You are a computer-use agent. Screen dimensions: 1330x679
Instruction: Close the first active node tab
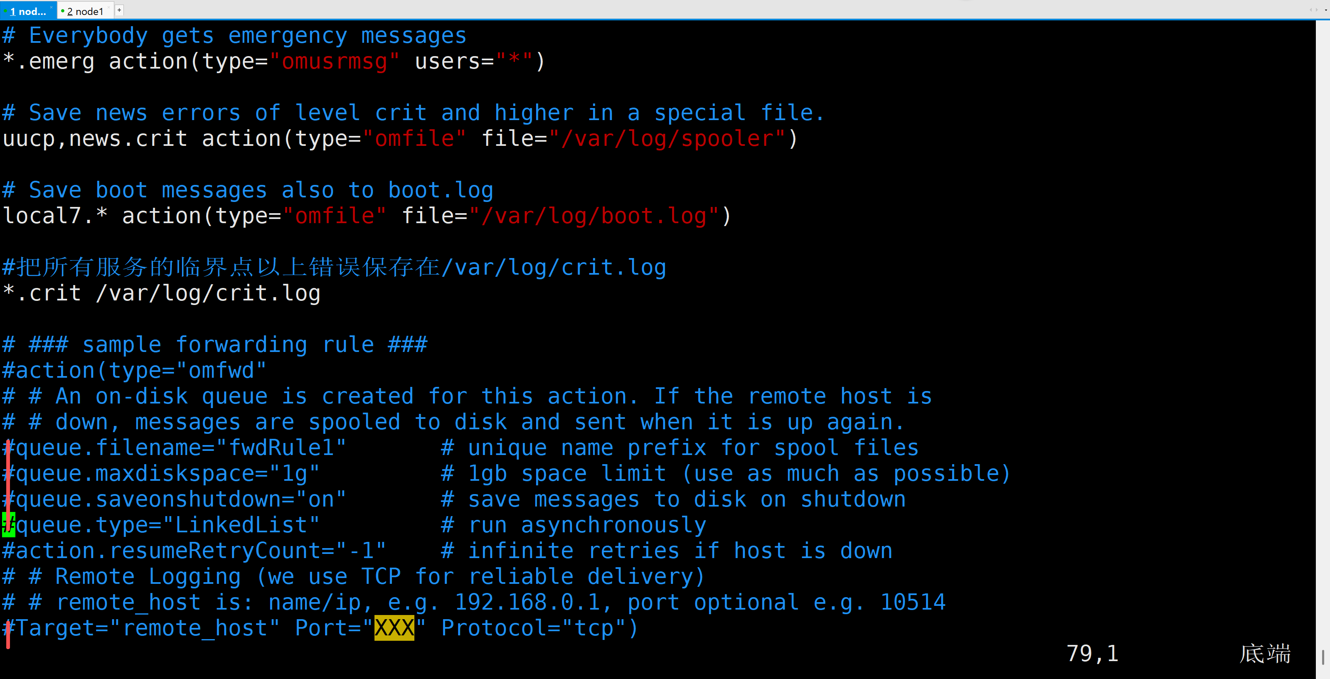(x=51, y=7)
